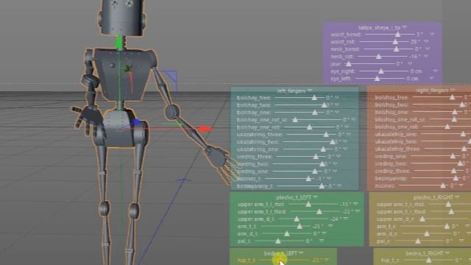The image size is (471, 265).
Task: Click left_fingers bolshoy_one_rot slider handle
Action: pos(309,127)
